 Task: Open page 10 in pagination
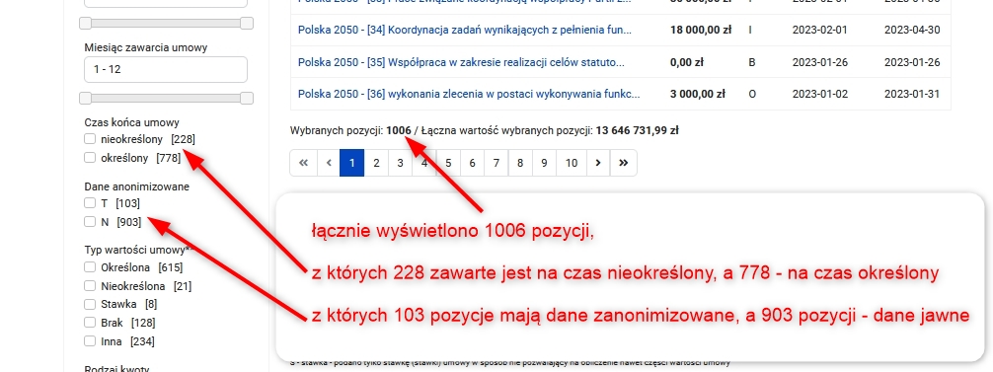572,163
